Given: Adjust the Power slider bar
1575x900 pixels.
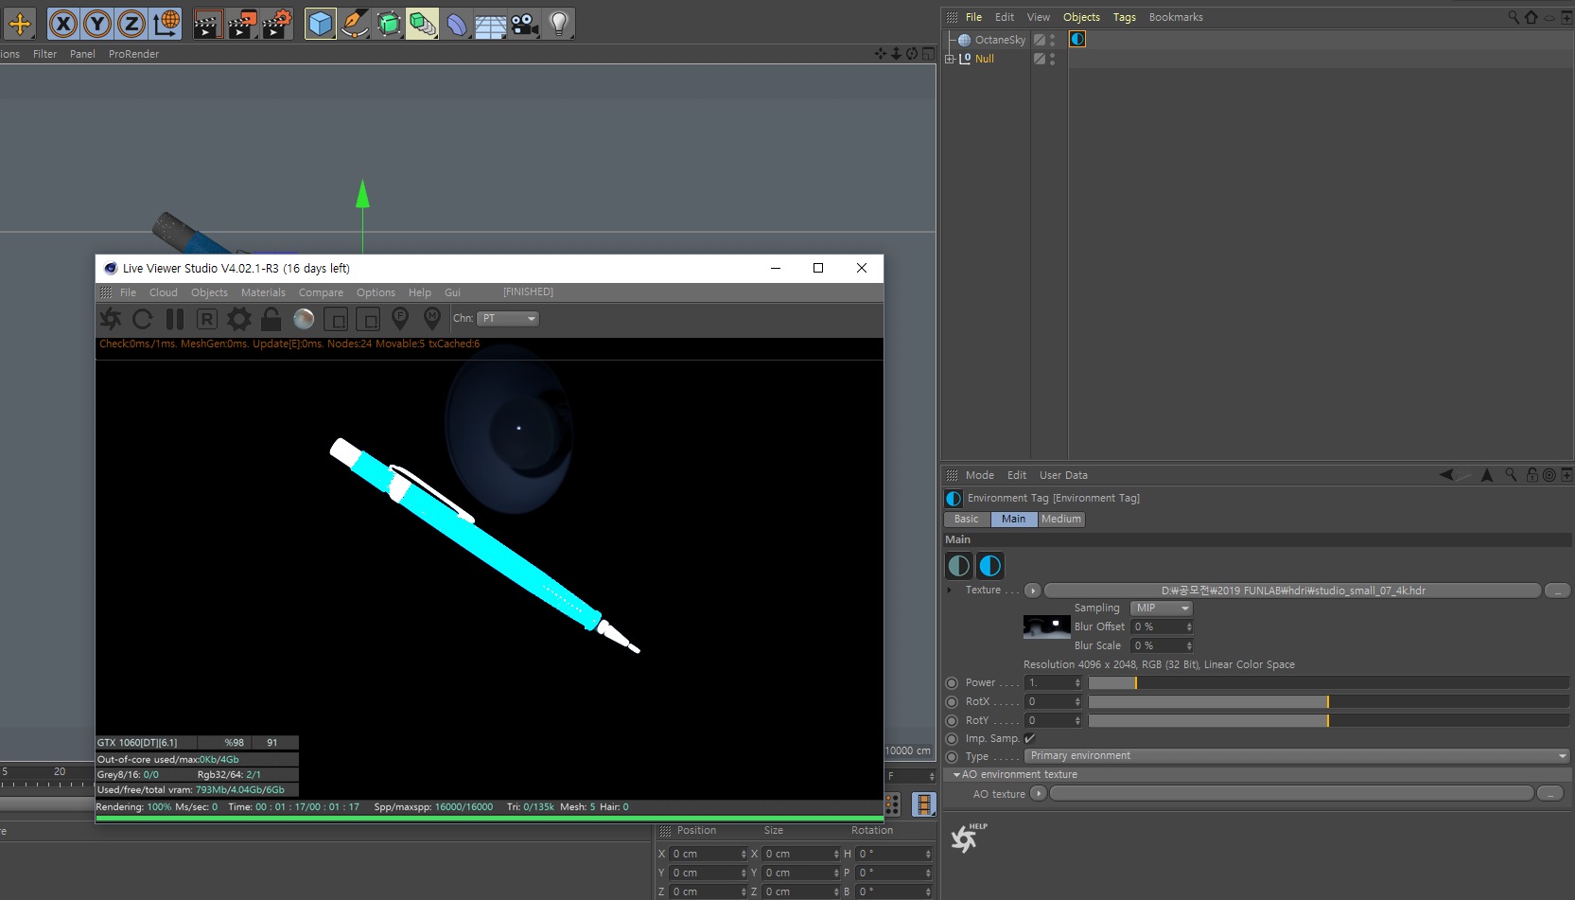Looking at the screenshot, I should pos(1328,682).
